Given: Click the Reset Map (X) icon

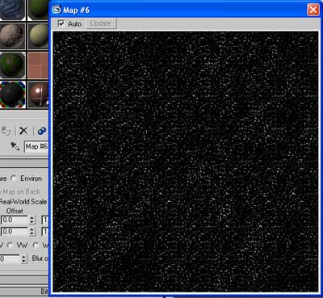Looking at the screenshot, I should 23,131.
